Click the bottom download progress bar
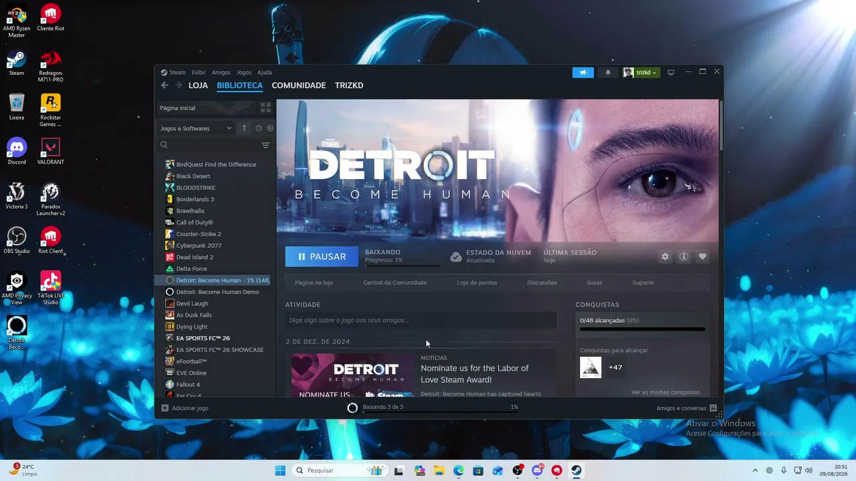Screen dimensions: 856x481 441,412
